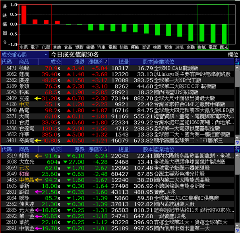Select stock row 8069 元太
This screenshot has height=233, width=240.
coord(118,168)
